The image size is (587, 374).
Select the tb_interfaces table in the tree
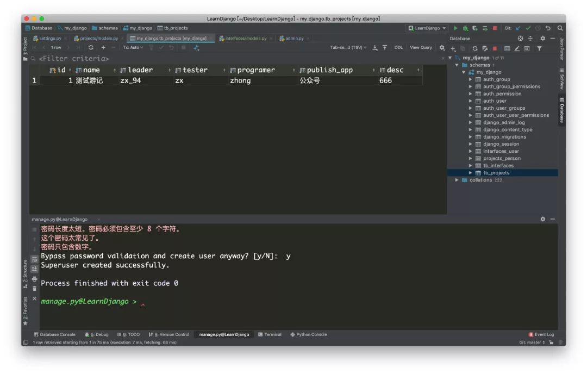point(498,166)
